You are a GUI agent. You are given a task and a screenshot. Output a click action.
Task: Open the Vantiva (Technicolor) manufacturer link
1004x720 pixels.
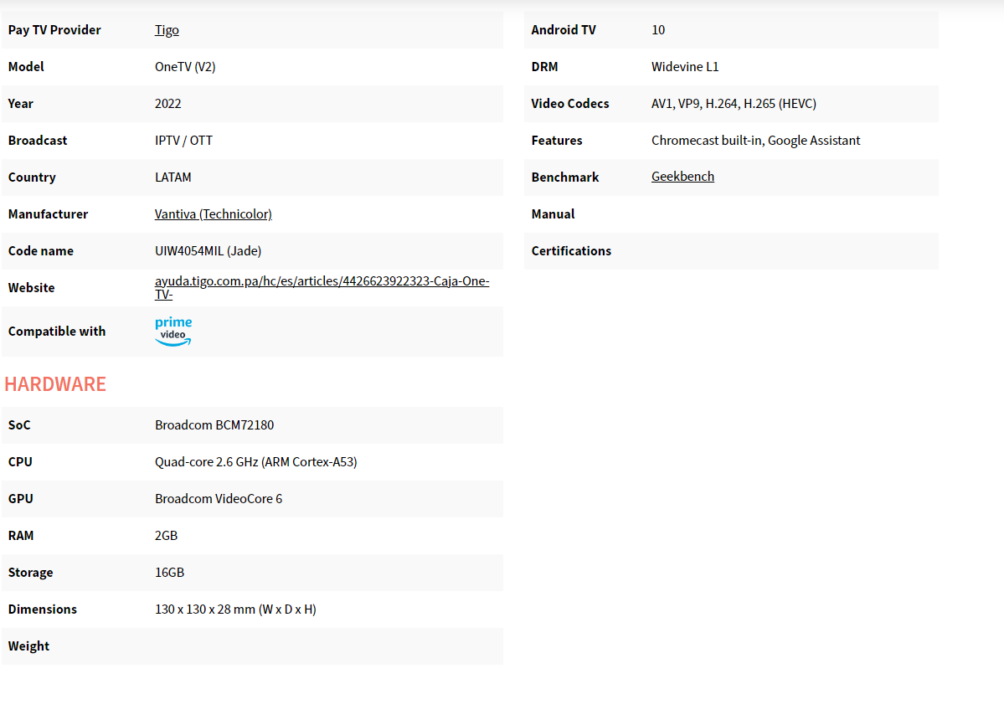[213, 214]
